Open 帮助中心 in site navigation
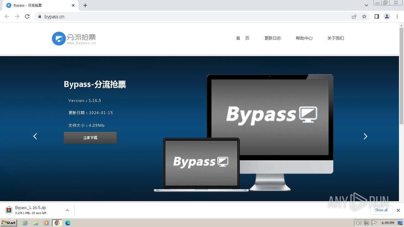The width and height of the screenshot is (404, 227). tap(304, 38)
